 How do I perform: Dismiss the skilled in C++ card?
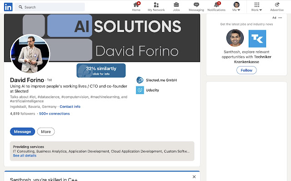(194, 177)
